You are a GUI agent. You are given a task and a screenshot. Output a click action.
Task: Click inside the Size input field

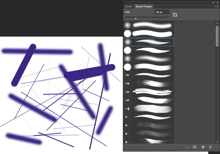pos(162,12)
